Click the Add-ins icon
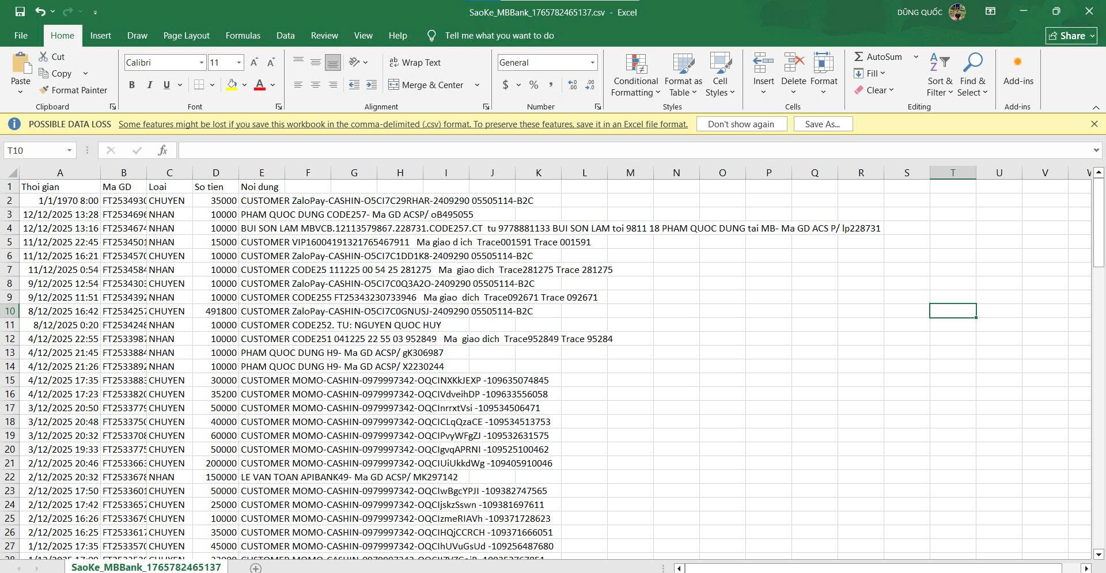The width and height of the screenshot is (1106, 573). 1018,62
